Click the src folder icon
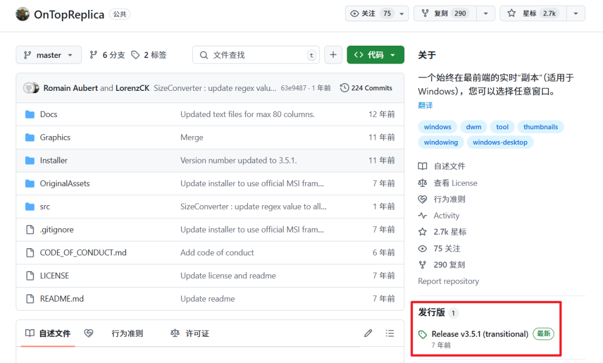603x363 pixels. [x=30, y=206]
